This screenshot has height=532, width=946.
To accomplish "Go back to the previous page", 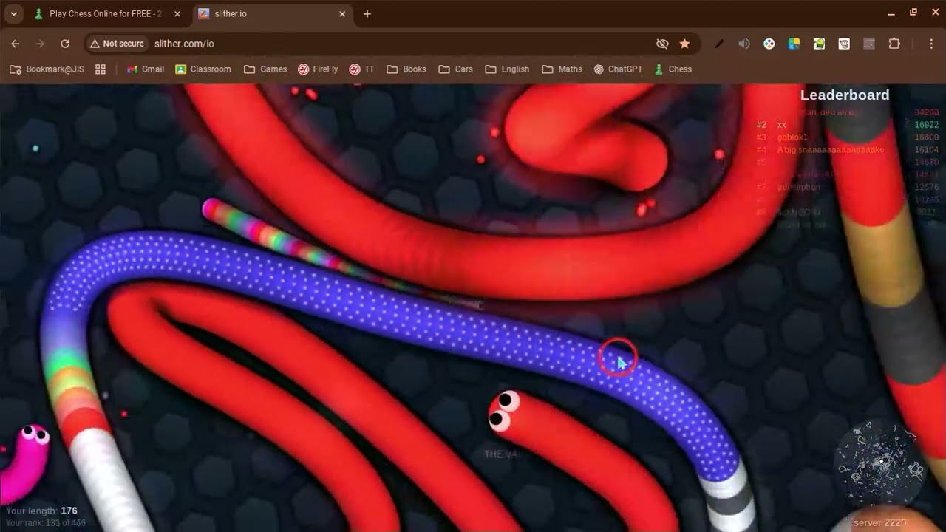I will tap(16, 44).
